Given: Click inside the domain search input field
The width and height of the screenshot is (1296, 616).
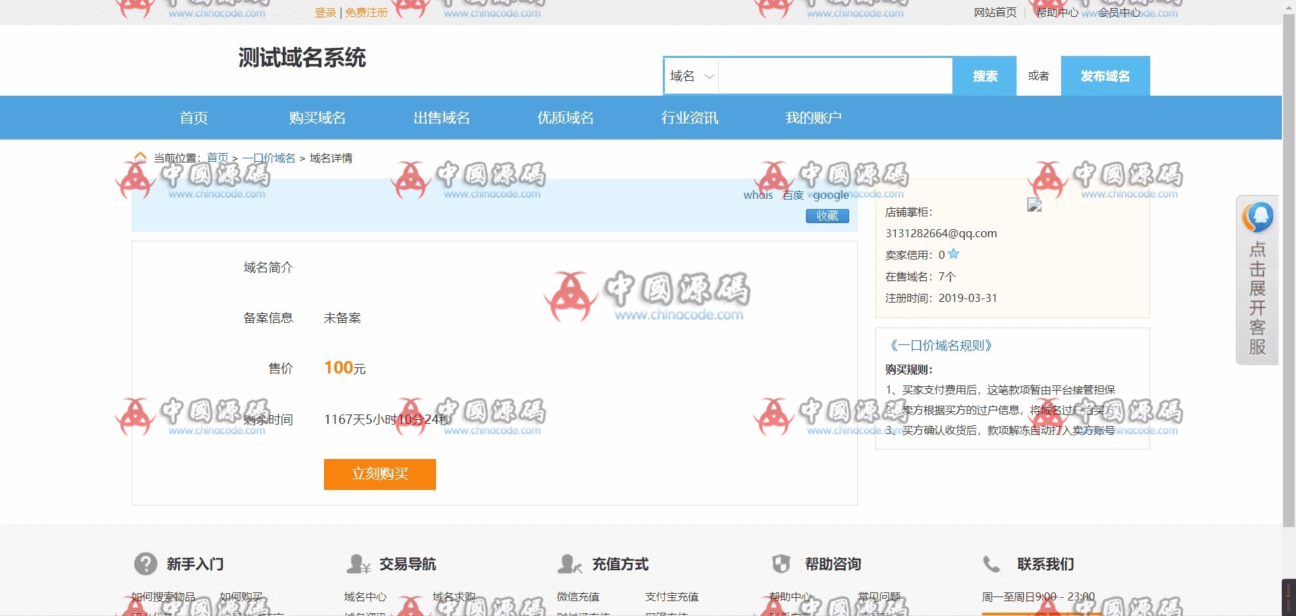Looking at the screenshot, I should point(835,76).
